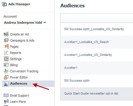This screenshot has width=133, height=106.
Task: Click the Email Support envelope icon
Action: pyautogui.click(x=6, y=95)
